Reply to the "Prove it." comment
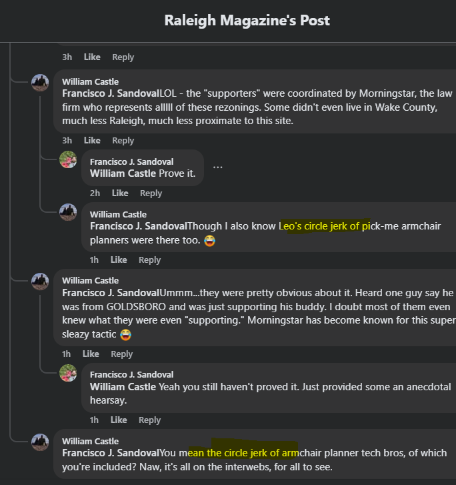This screenshot has width=456, height=485. (151, 193)
